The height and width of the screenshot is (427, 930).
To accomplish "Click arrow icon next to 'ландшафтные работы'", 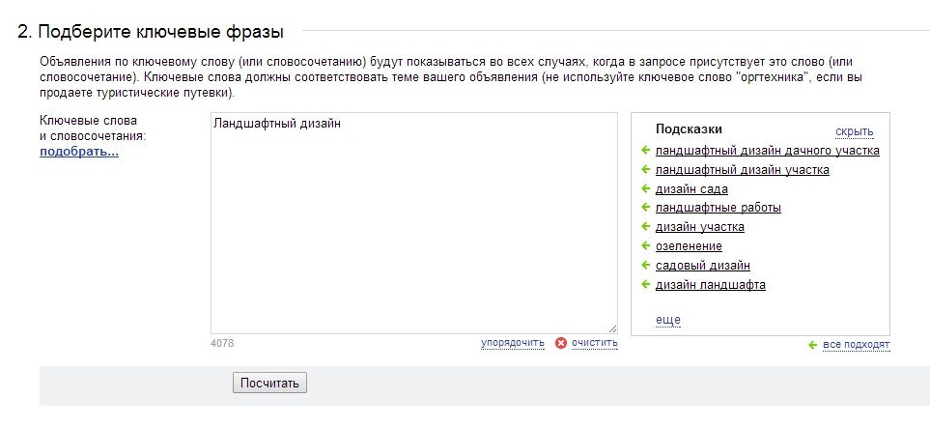I will coord(646,208).
